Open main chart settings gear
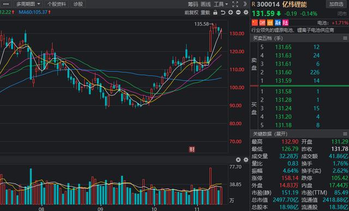The image size is (349, 211). (246, 12)
